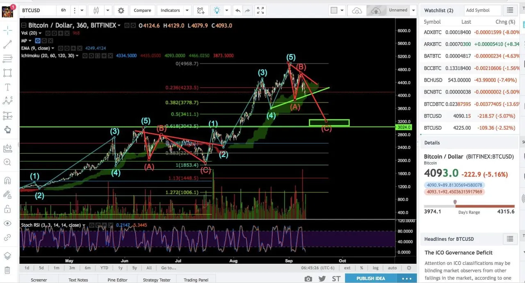Expand the chart style dropdown arrow
525x283 pixels.
click(107, 10)
